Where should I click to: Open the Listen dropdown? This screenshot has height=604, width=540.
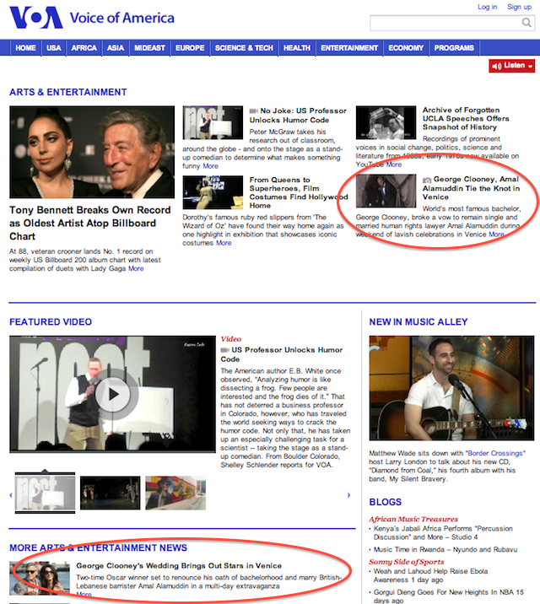point(512,66)
